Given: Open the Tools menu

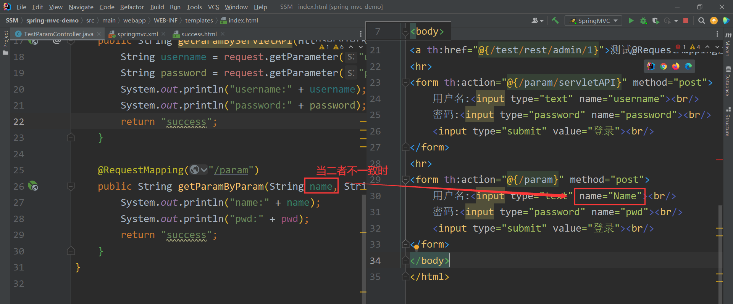Looking at the screenshot, I should click(x=194, y=7).
